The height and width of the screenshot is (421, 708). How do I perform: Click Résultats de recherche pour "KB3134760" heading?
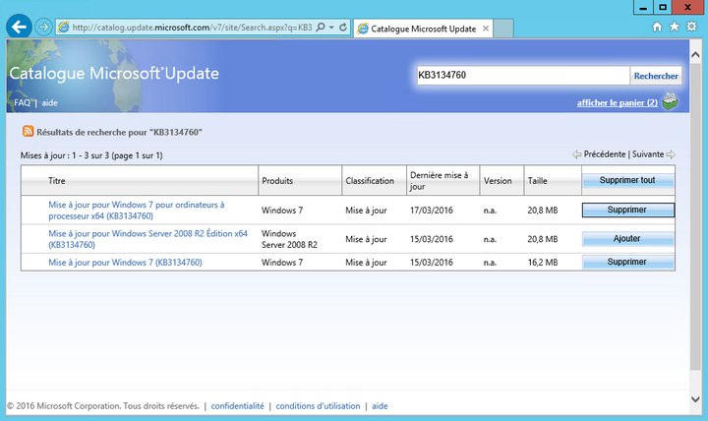tap(119, 132)
